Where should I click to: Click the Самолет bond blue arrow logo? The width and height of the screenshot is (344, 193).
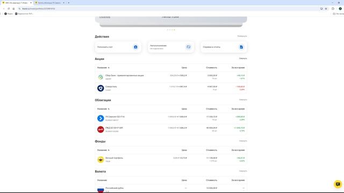(101, 118)
